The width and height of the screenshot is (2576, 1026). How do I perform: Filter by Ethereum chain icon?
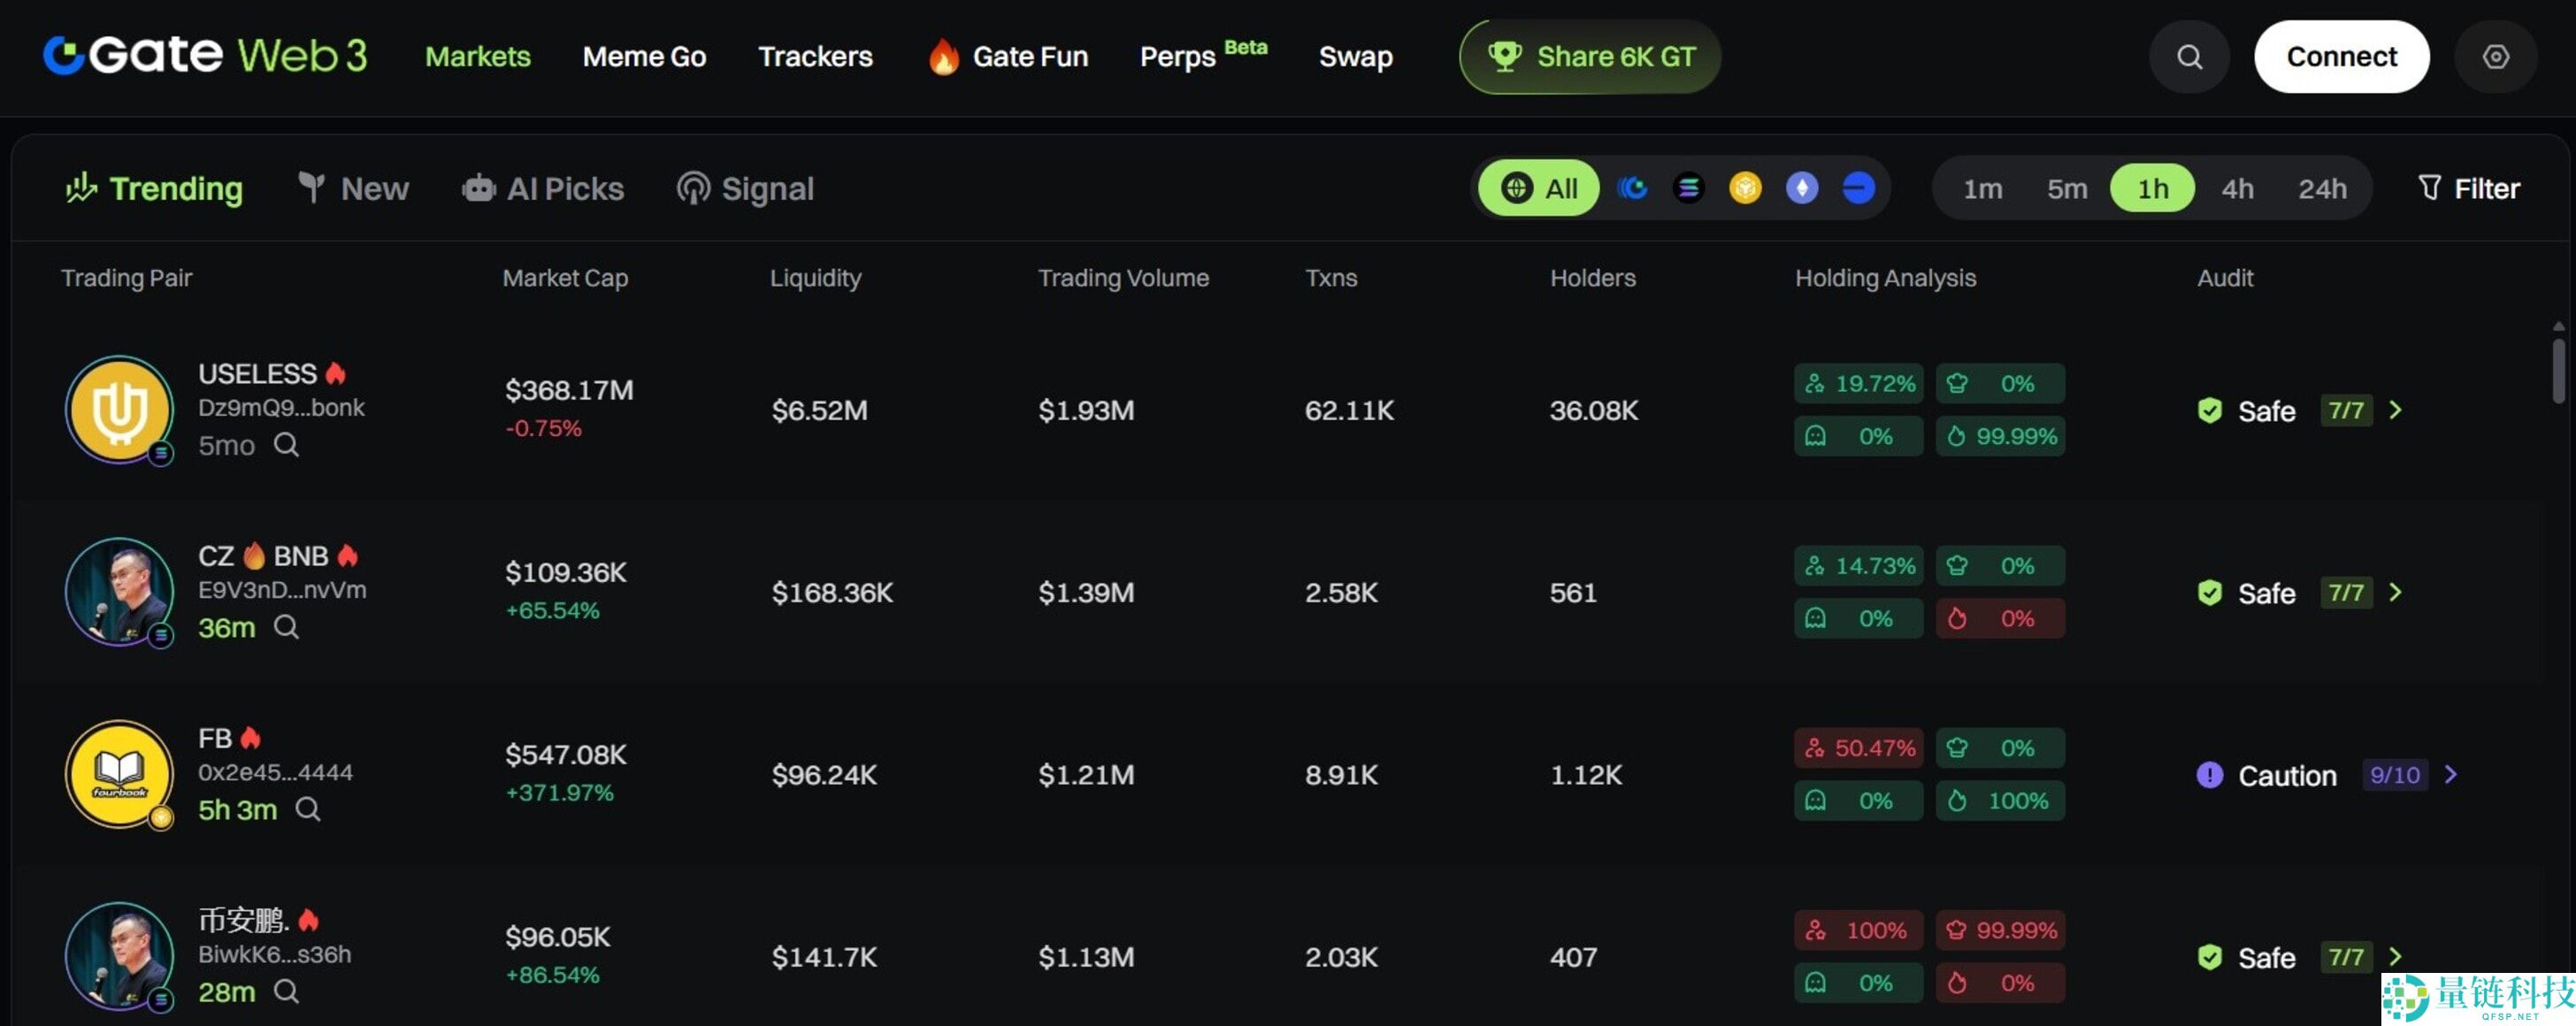pos(1801,188)
